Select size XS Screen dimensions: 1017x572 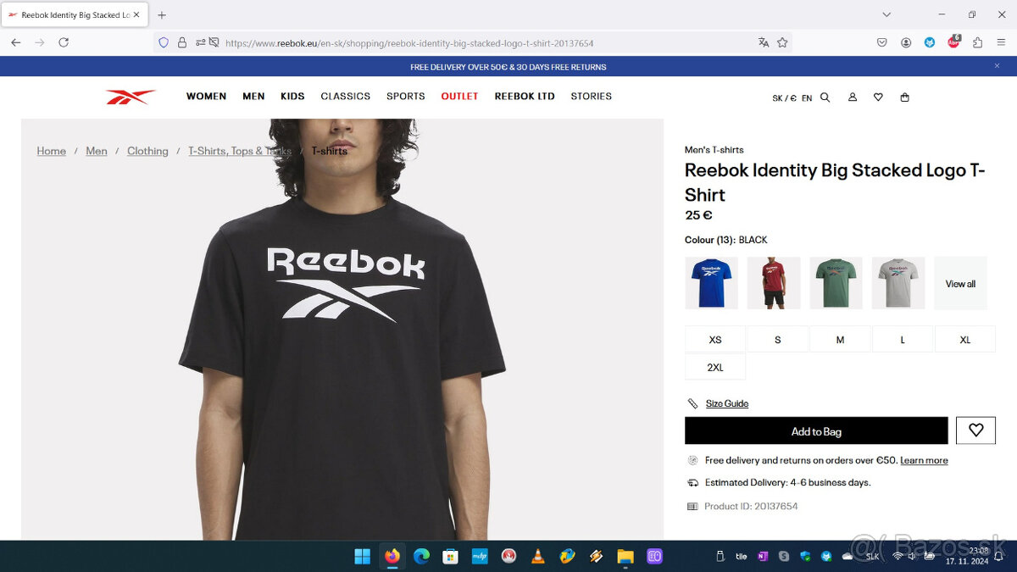coord(715,339)
